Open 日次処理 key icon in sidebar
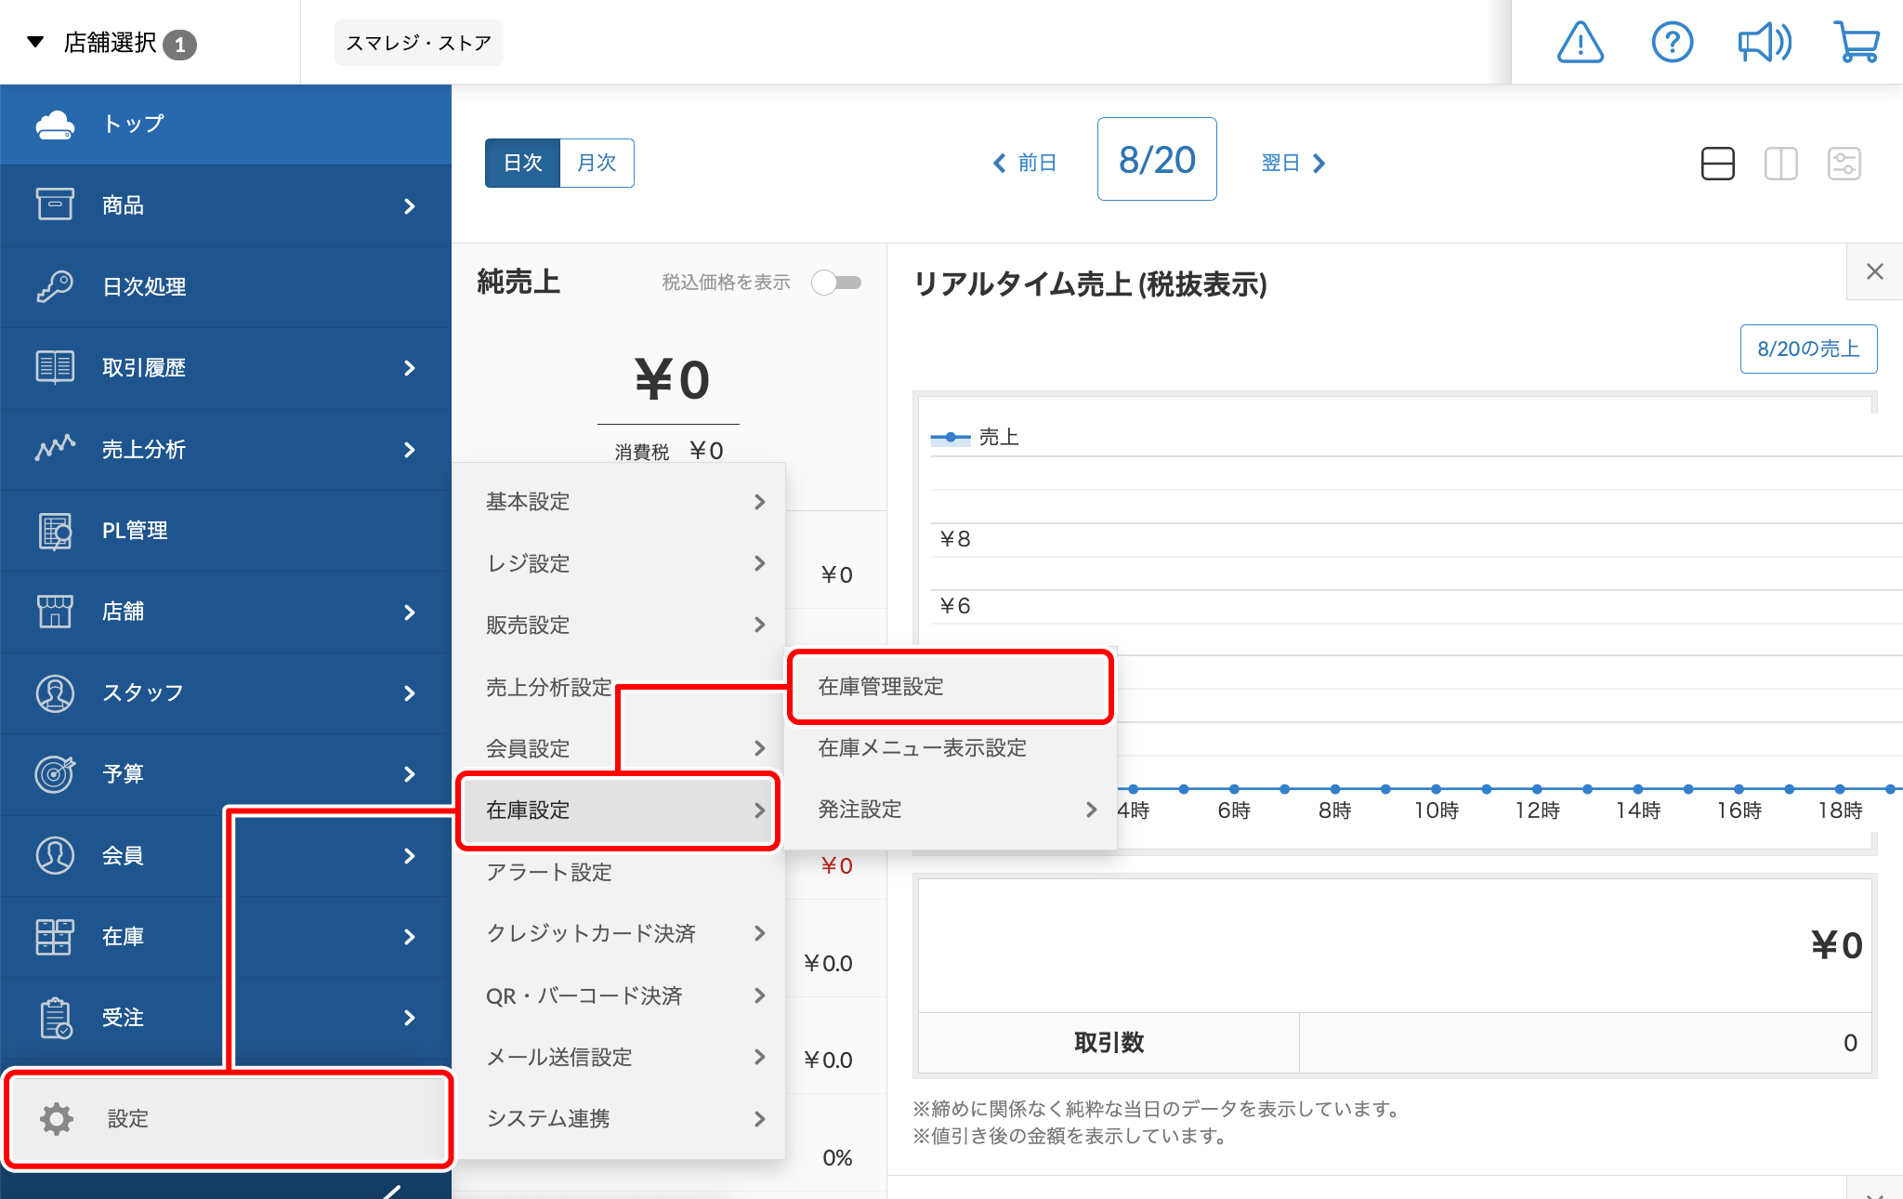The height and width of the screenshot is (1199, 1903). 55,286
